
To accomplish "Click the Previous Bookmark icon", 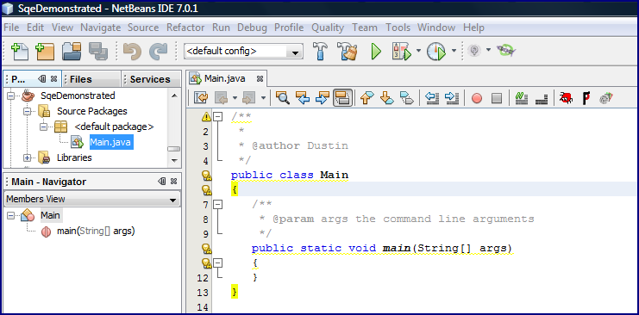I will pos(366,97).
